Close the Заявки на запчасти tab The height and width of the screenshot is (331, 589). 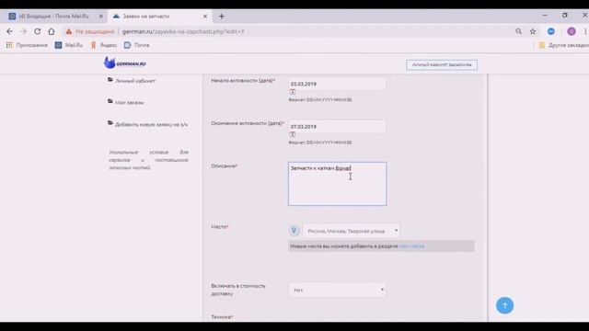point(205,17)
